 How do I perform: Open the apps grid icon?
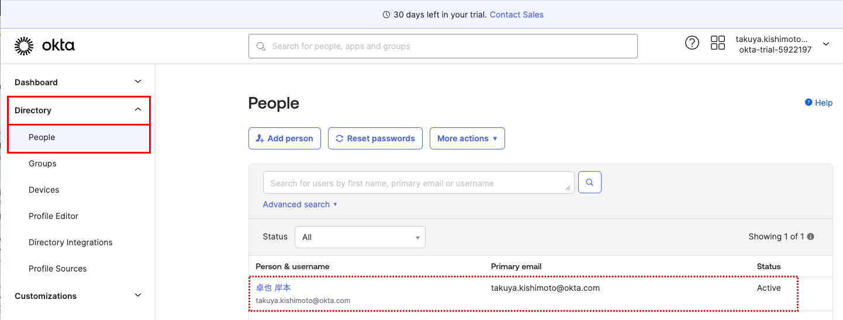pos(717,43)
